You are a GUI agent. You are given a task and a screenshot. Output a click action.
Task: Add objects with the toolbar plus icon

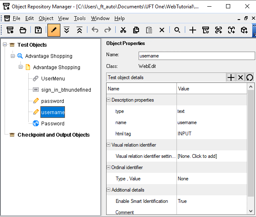(x=193, y=30)
